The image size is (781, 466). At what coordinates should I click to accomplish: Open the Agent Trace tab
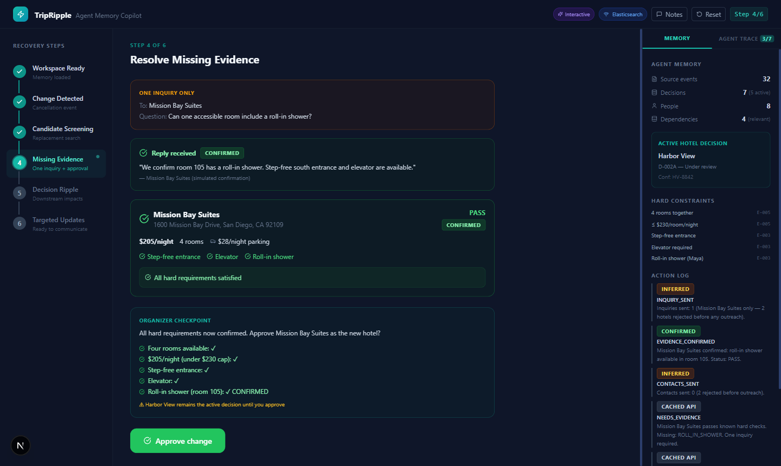point(746,38)
